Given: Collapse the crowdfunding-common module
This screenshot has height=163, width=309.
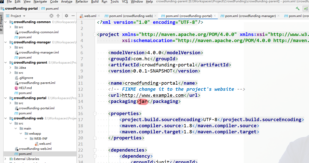Looking at the screenshot, I should click(6, 22).
